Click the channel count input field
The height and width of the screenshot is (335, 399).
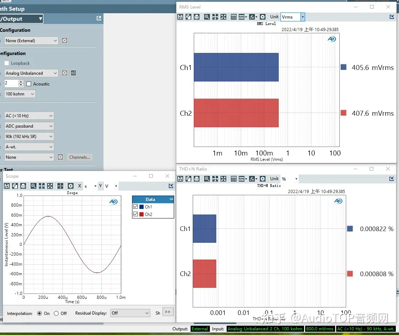(x=11, y=83)
